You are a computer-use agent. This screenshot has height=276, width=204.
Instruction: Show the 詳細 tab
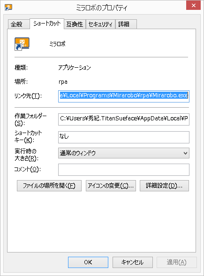point(126,24)
